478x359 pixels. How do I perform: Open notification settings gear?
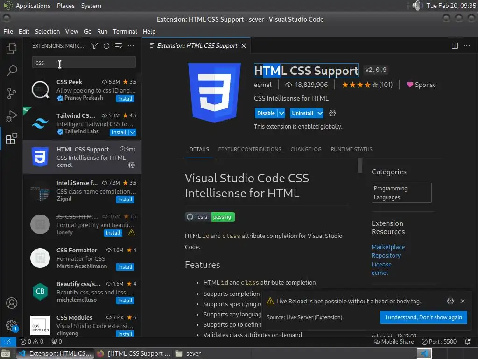(x=450, y=301)
